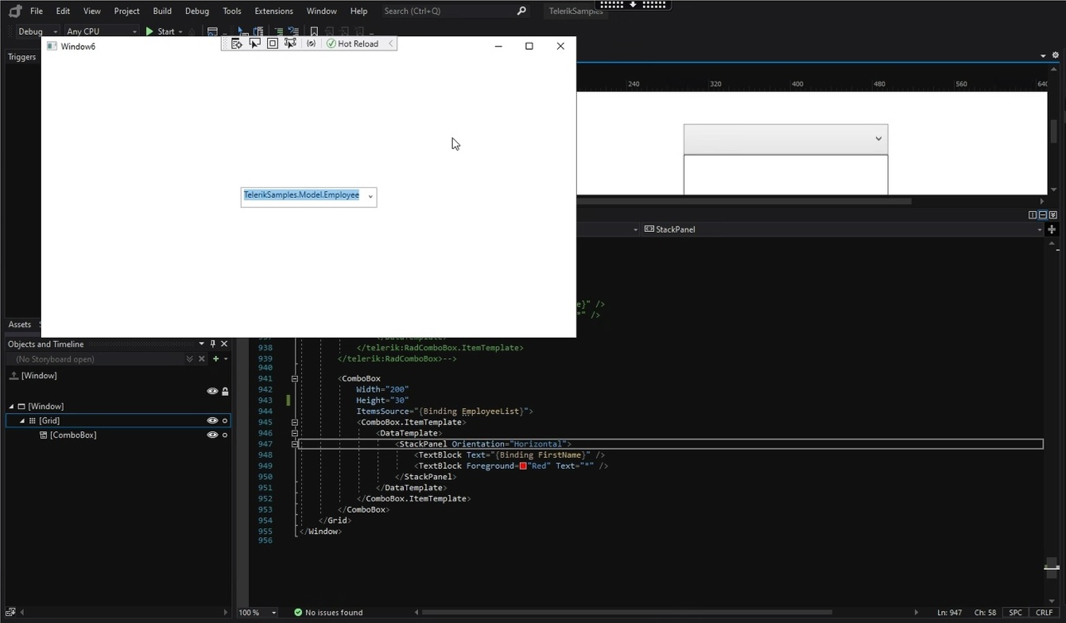1066x623 pixels.
Task: Toggle lock circle for [Grid]
Action: coord(225,421)
